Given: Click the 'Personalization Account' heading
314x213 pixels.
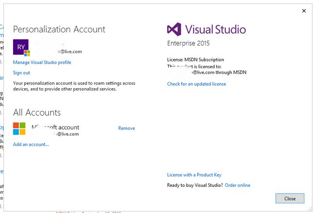Looking at the screenshot, I should click(59, 30).
